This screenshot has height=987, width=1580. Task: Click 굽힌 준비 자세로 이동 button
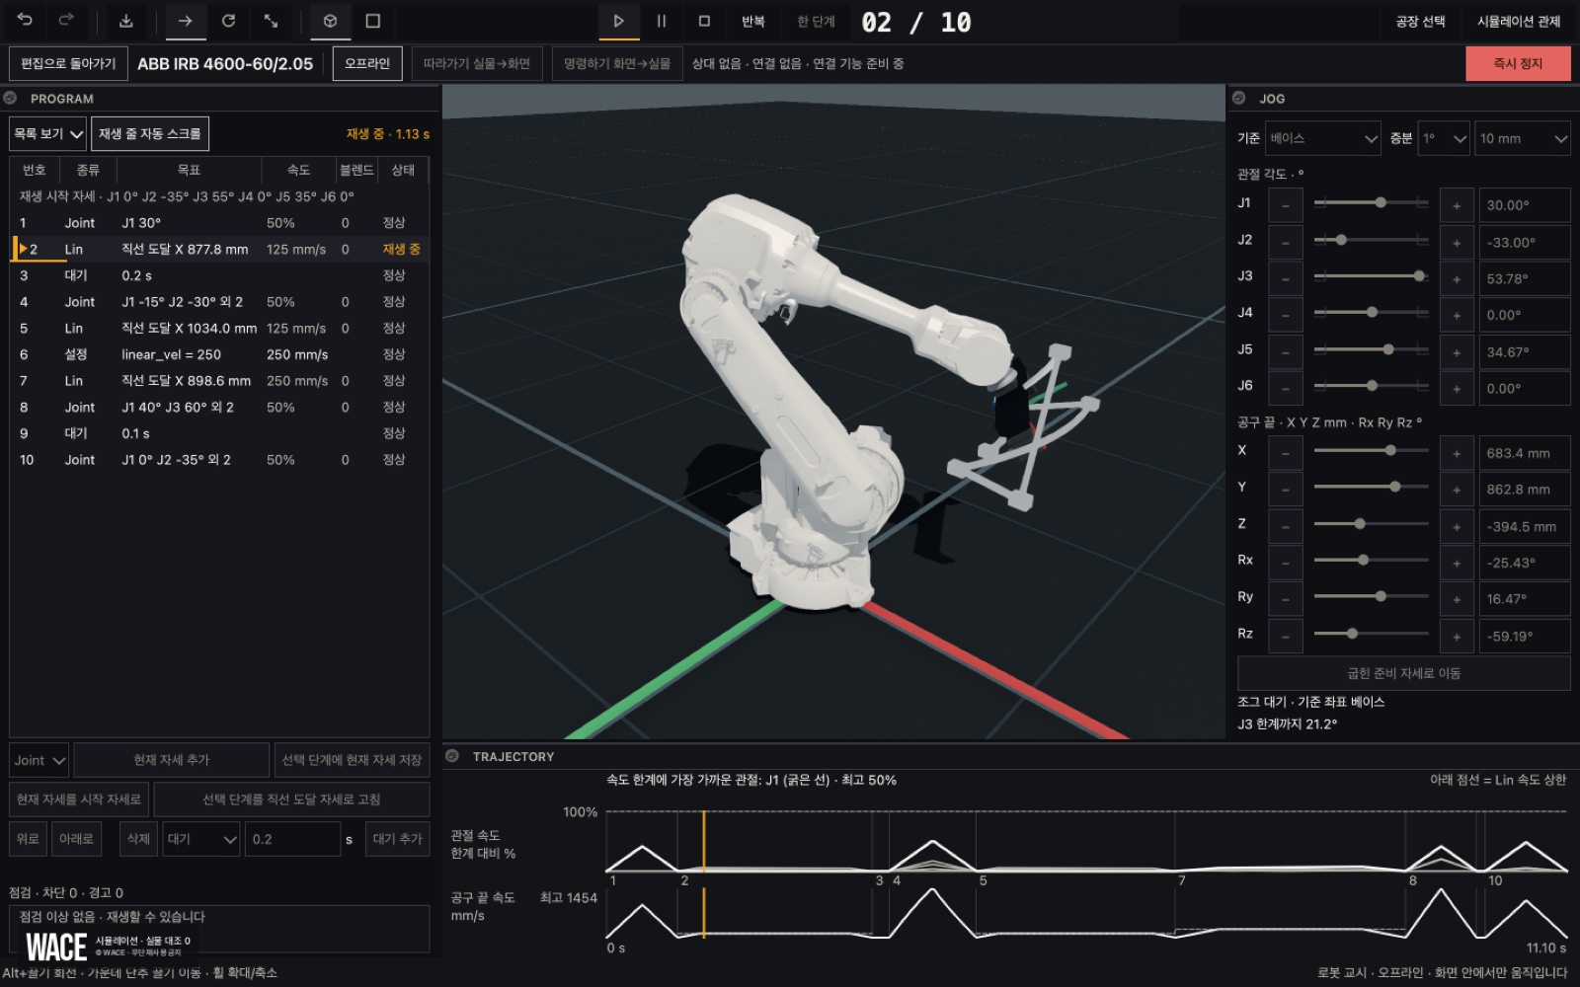click(x=1403, y=673)
